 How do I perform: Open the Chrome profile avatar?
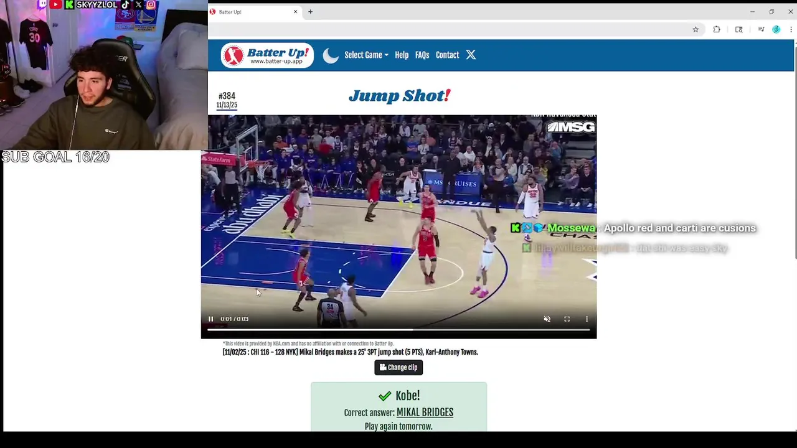pyautogui.click(x=776, y=29)
